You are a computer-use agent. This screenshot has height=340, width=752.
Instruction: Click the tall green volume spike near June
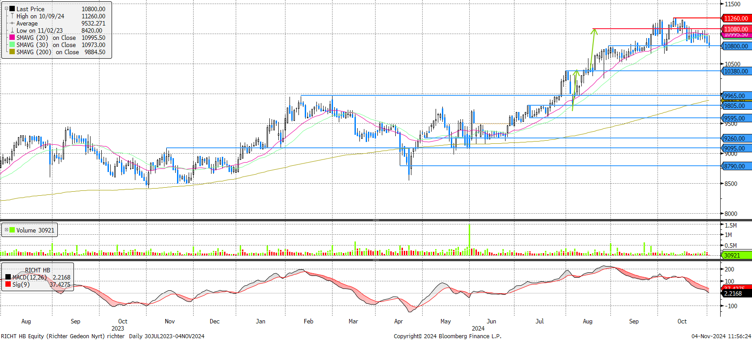[x=470, y=240]
